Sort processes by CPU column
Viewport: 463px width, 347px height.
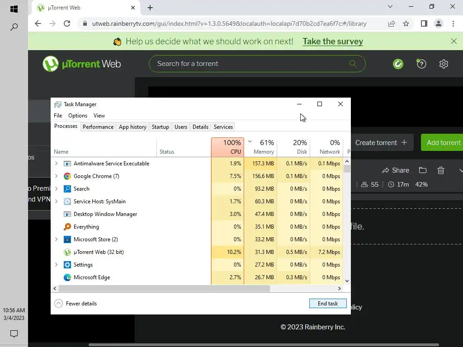click(x=228, y=147)
